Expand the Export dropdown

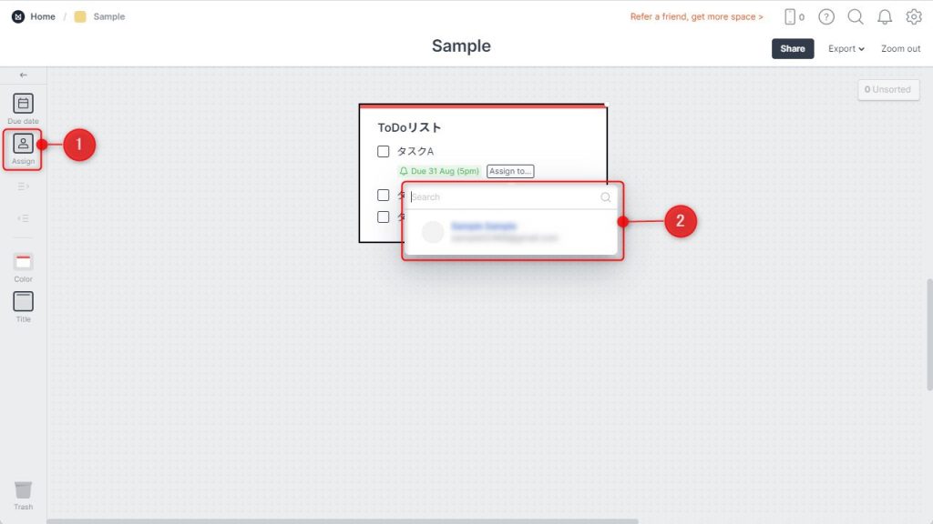(846, 49)
